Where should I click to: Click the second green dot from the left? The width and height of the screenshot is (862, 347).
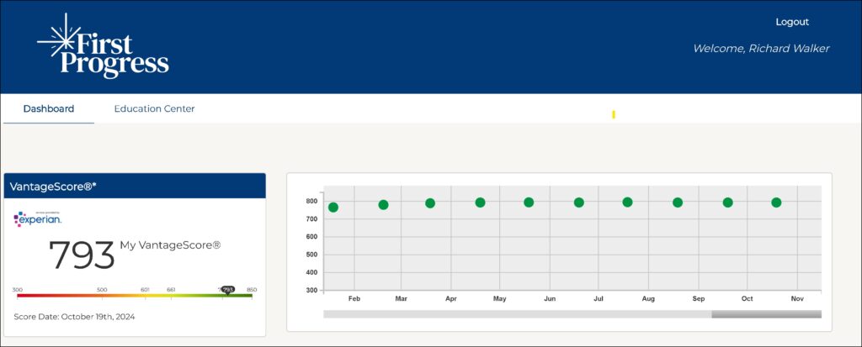[x=383, y=205]
